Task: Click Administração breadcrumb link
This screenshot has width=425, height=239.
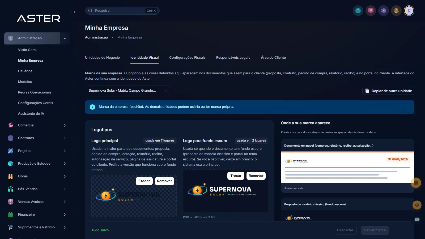Action: tap(96, 37)
